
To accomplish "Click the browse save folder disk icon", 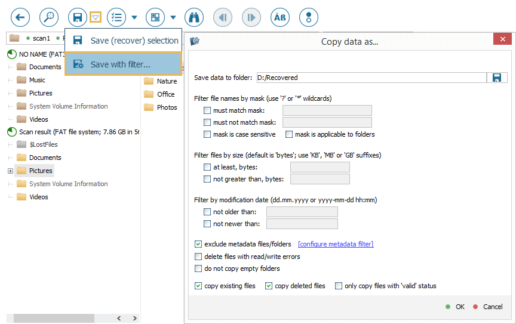I will [496, 78].
